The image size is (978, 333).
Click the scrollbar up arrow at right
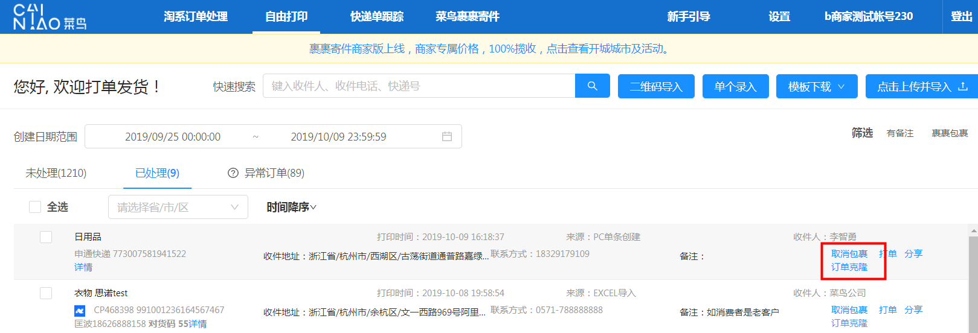pos(973,231)
